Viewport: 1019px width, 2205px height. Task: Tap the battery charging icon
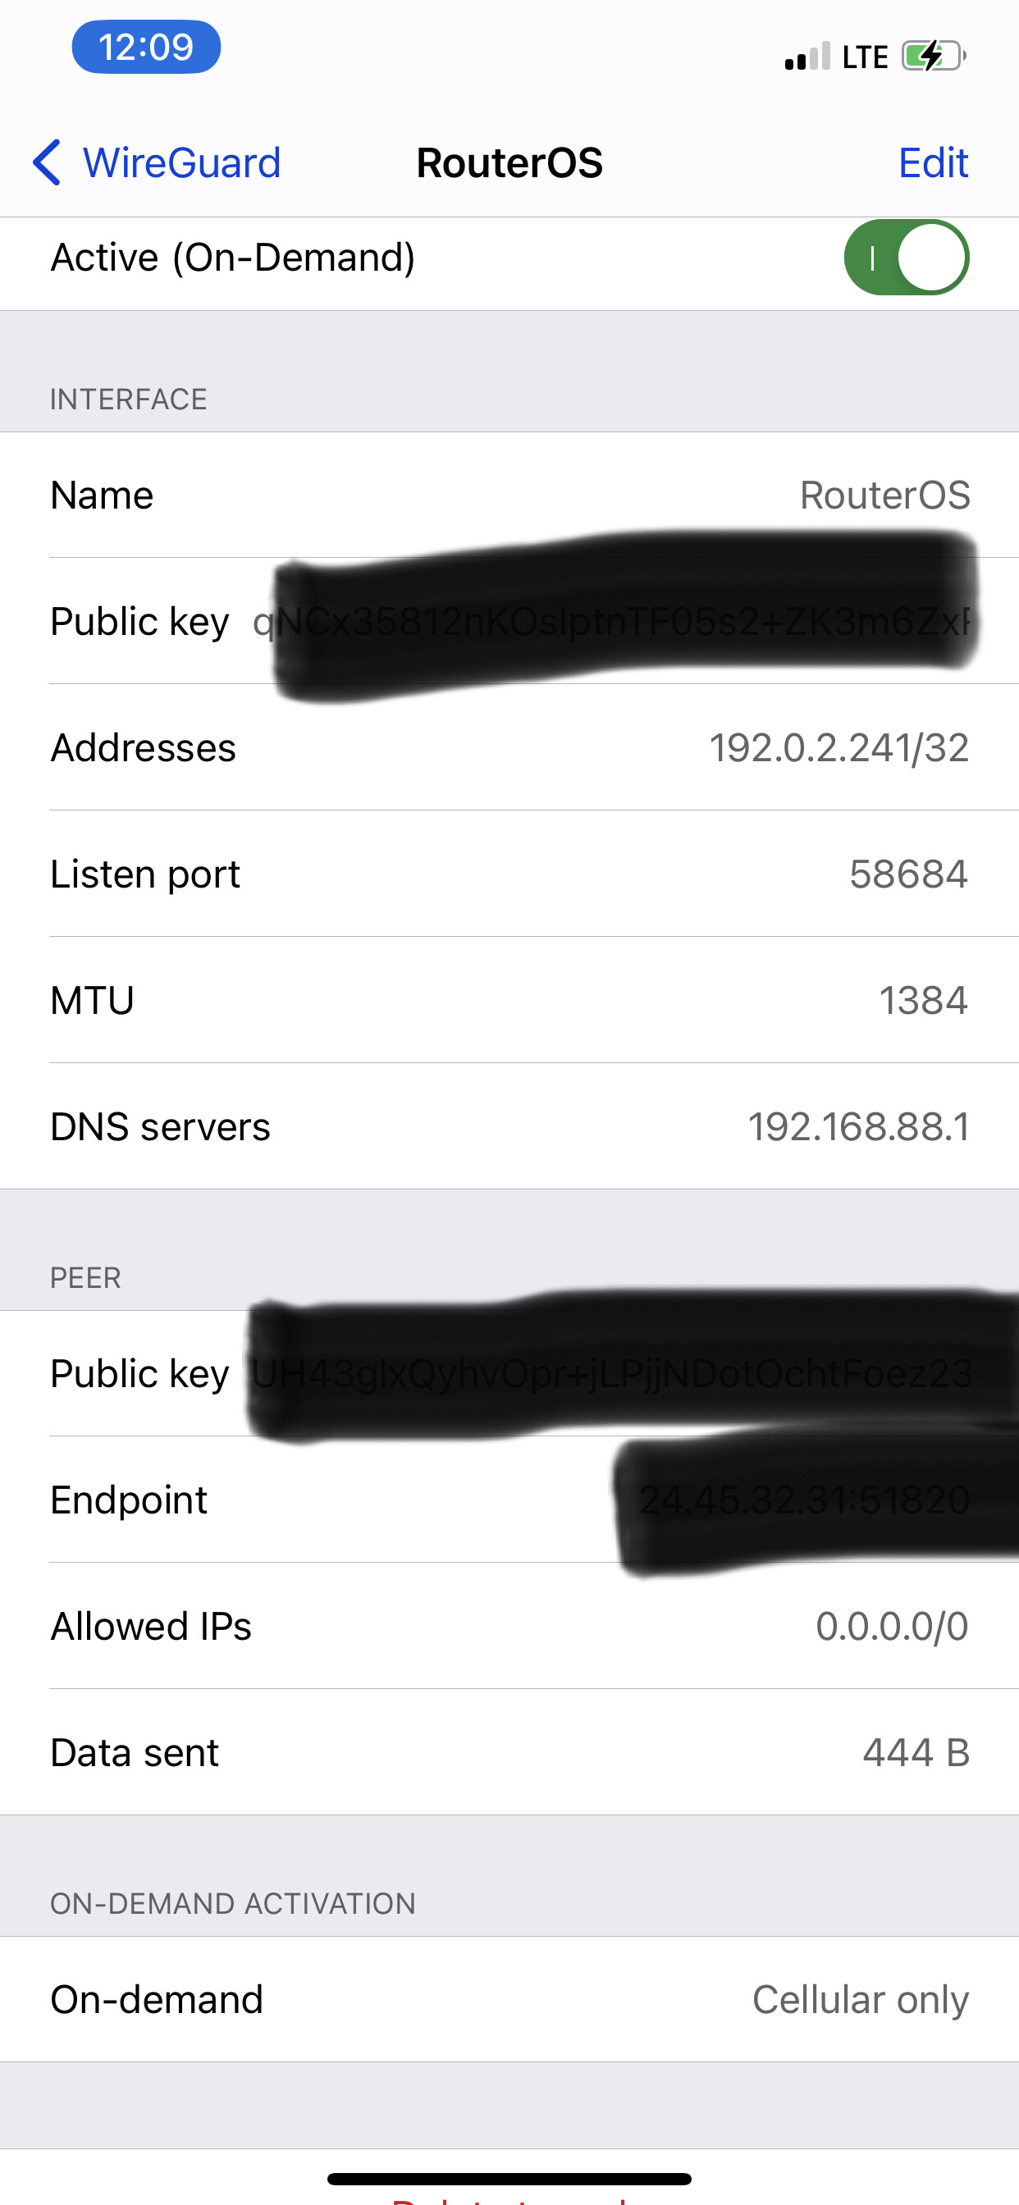pyautogui.click(x=933, y=57)
